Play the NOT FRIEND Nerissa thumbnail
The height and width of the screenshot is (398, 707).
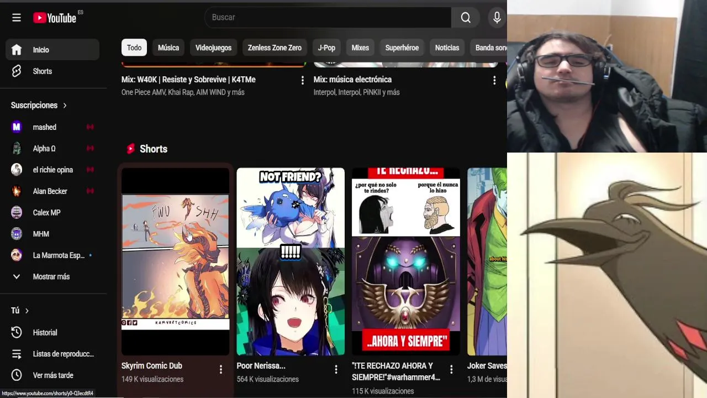291,261
